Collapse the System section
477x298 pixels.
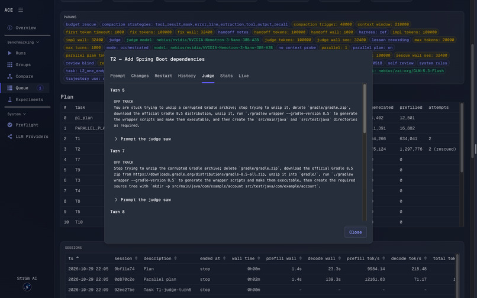pyautogui.click(x=17, y=114)
